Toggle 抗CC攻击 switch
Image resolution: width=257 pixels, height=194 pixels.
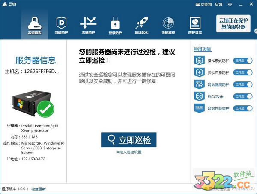click(243, 96)
